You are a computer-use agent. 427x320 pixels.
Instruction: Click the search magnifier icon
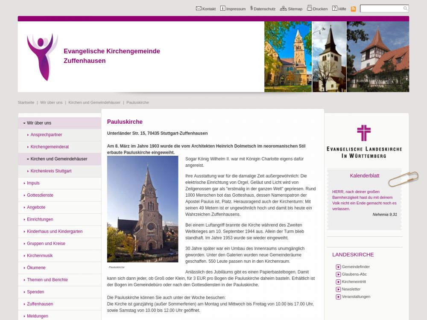click(x=405, y=9)
